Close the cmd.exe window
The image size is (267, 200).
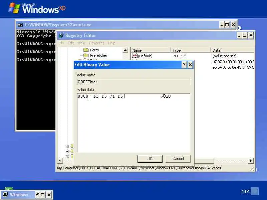[233, 25]
